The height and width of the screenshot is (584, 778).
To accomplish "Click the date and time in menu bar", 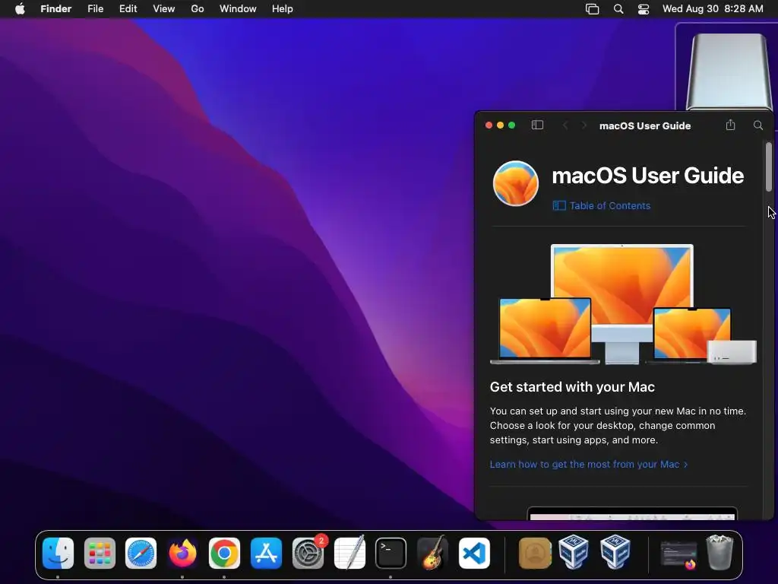I will coord(713,9).
